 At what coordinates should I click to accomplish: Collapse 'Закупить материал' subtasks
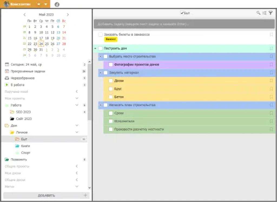pyautogui.click(x=101, y=72)
